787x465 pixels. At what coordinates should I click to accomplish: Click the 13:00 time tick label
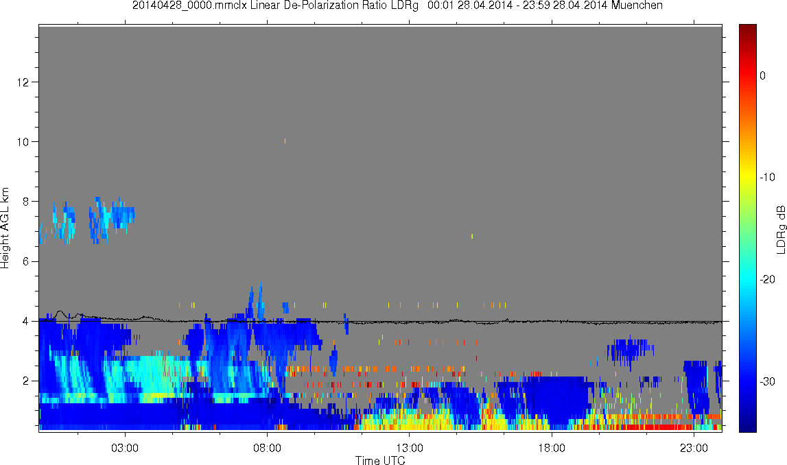click(409, 448)
